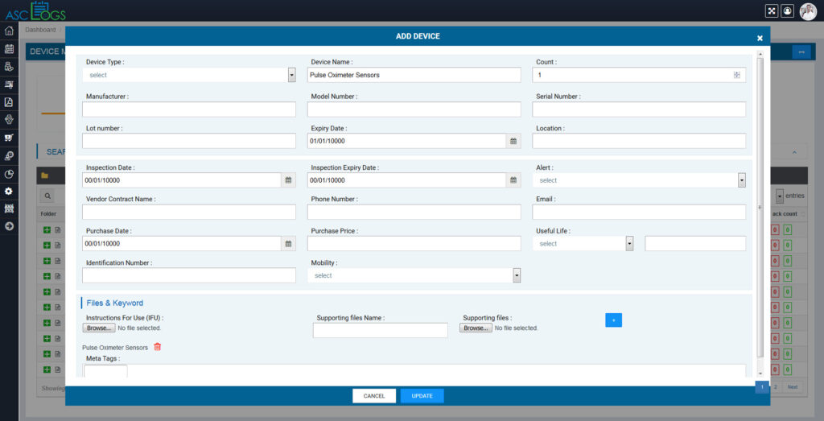Image resolution: width=824 pixels, height=421 pixels.
Task: Open calendar for Inspection Expiry Date
Action: point(513,180)
